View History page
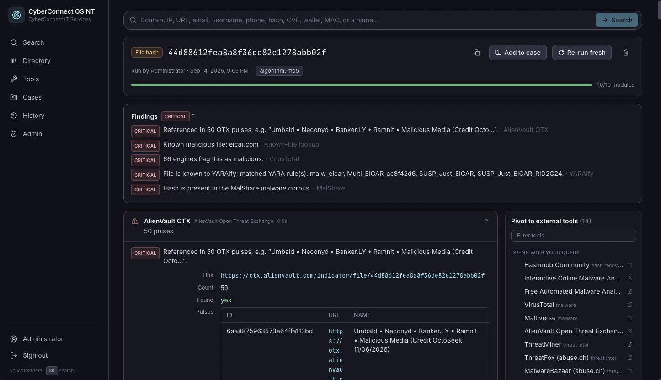Image resolution: width=661 pixels, height=380 pixels. coord(54,116)
